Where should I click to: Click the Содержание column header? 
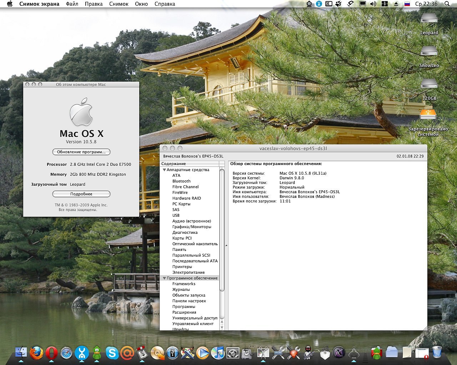point(189,164)
